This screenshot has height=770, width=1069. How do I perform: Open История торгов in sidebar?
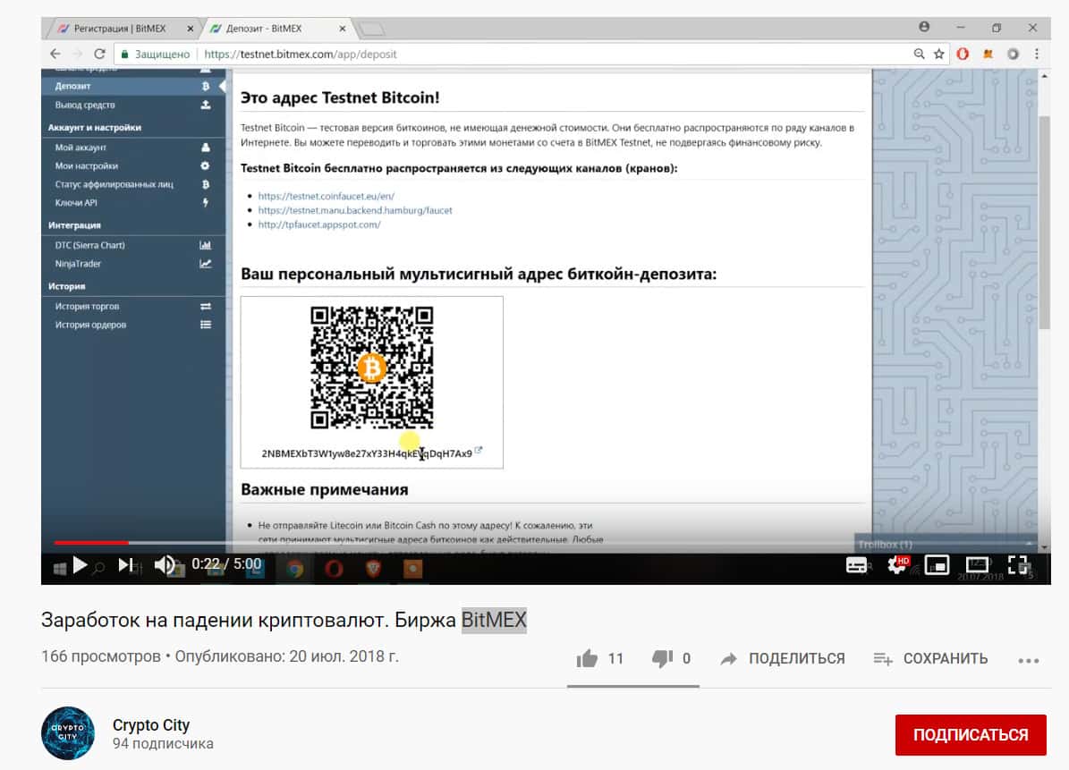coord(133,307)
